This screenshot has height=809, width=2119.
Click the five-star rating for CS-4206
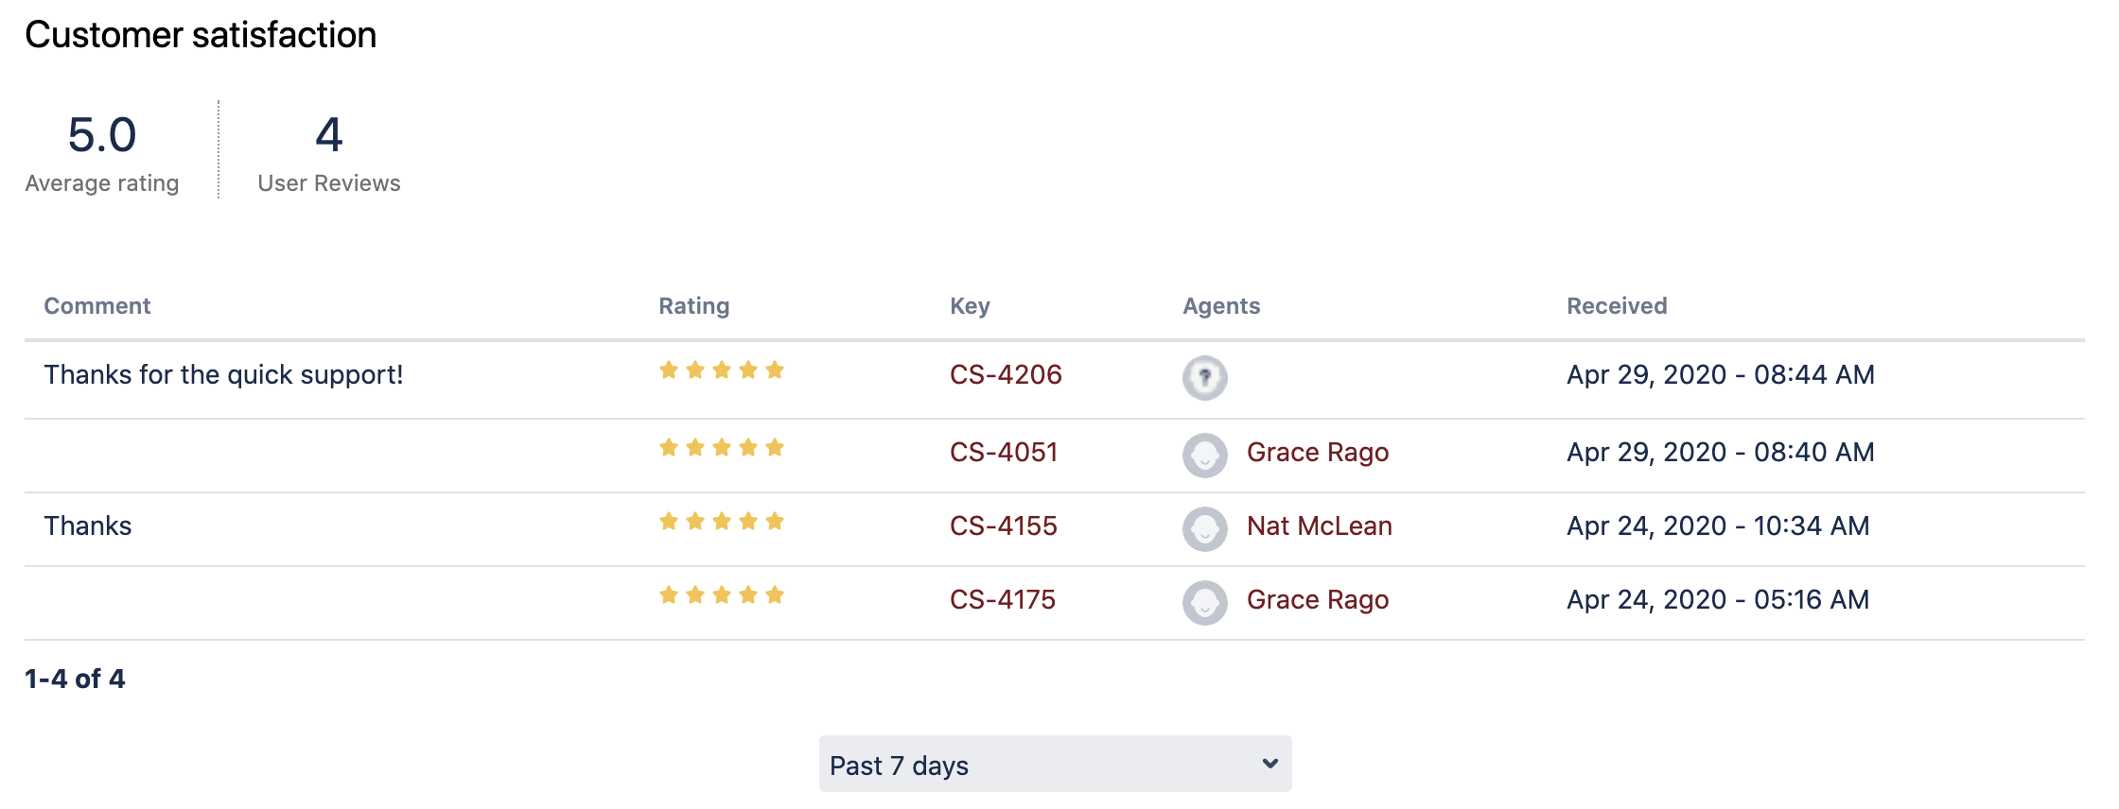722,370
